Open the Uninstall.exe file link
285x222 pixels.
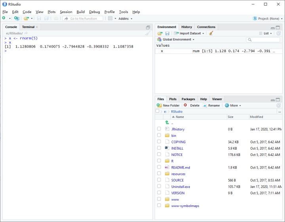[180, 186]
